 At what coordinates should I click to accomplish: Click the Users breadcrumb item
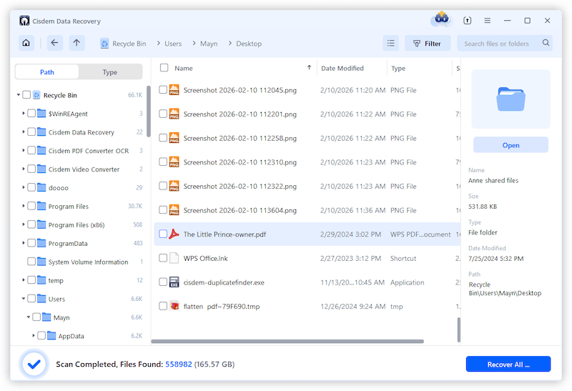coord(173,44)
